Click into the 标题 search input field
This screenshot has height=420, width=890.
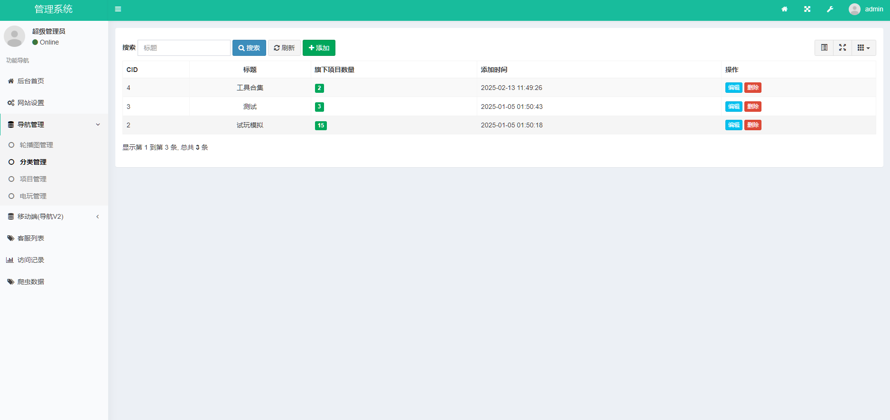184,48
